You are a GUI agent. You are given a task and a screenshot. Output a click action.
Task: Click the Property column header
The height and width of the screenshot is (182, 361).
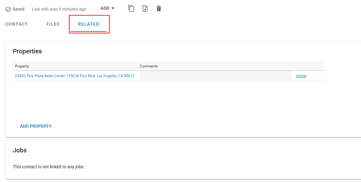(x=22, y=66)
